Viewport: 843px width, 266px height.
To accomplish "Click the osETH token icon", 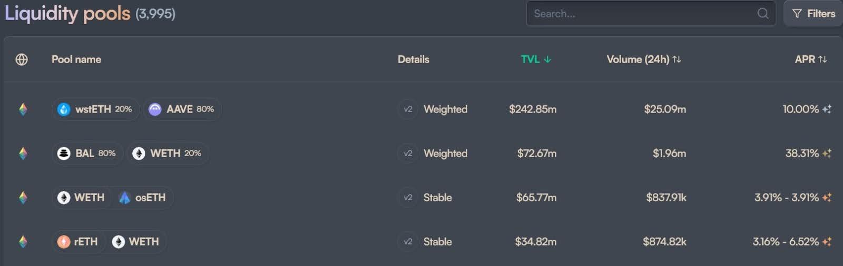I will pyautogui.click(x=124, y=198).
